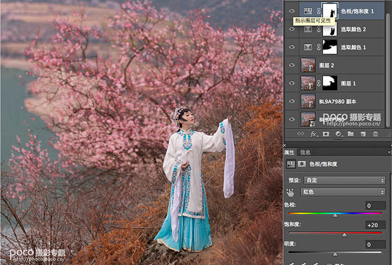Select layer name 图层 2
Viewport: 392px width, 265px height.
pyautogui.click(x=326, y=66)
